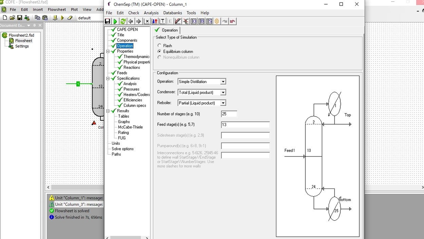424x239 pixels.
Task: Click the flasks icon in COFE toolbar
Action: [27, 18]
